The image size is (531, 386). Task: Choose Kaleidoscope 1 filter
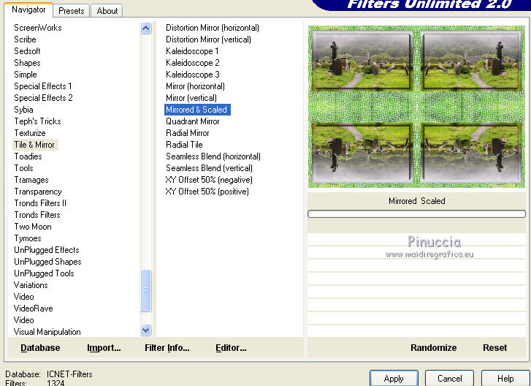[x=192, y=51]
